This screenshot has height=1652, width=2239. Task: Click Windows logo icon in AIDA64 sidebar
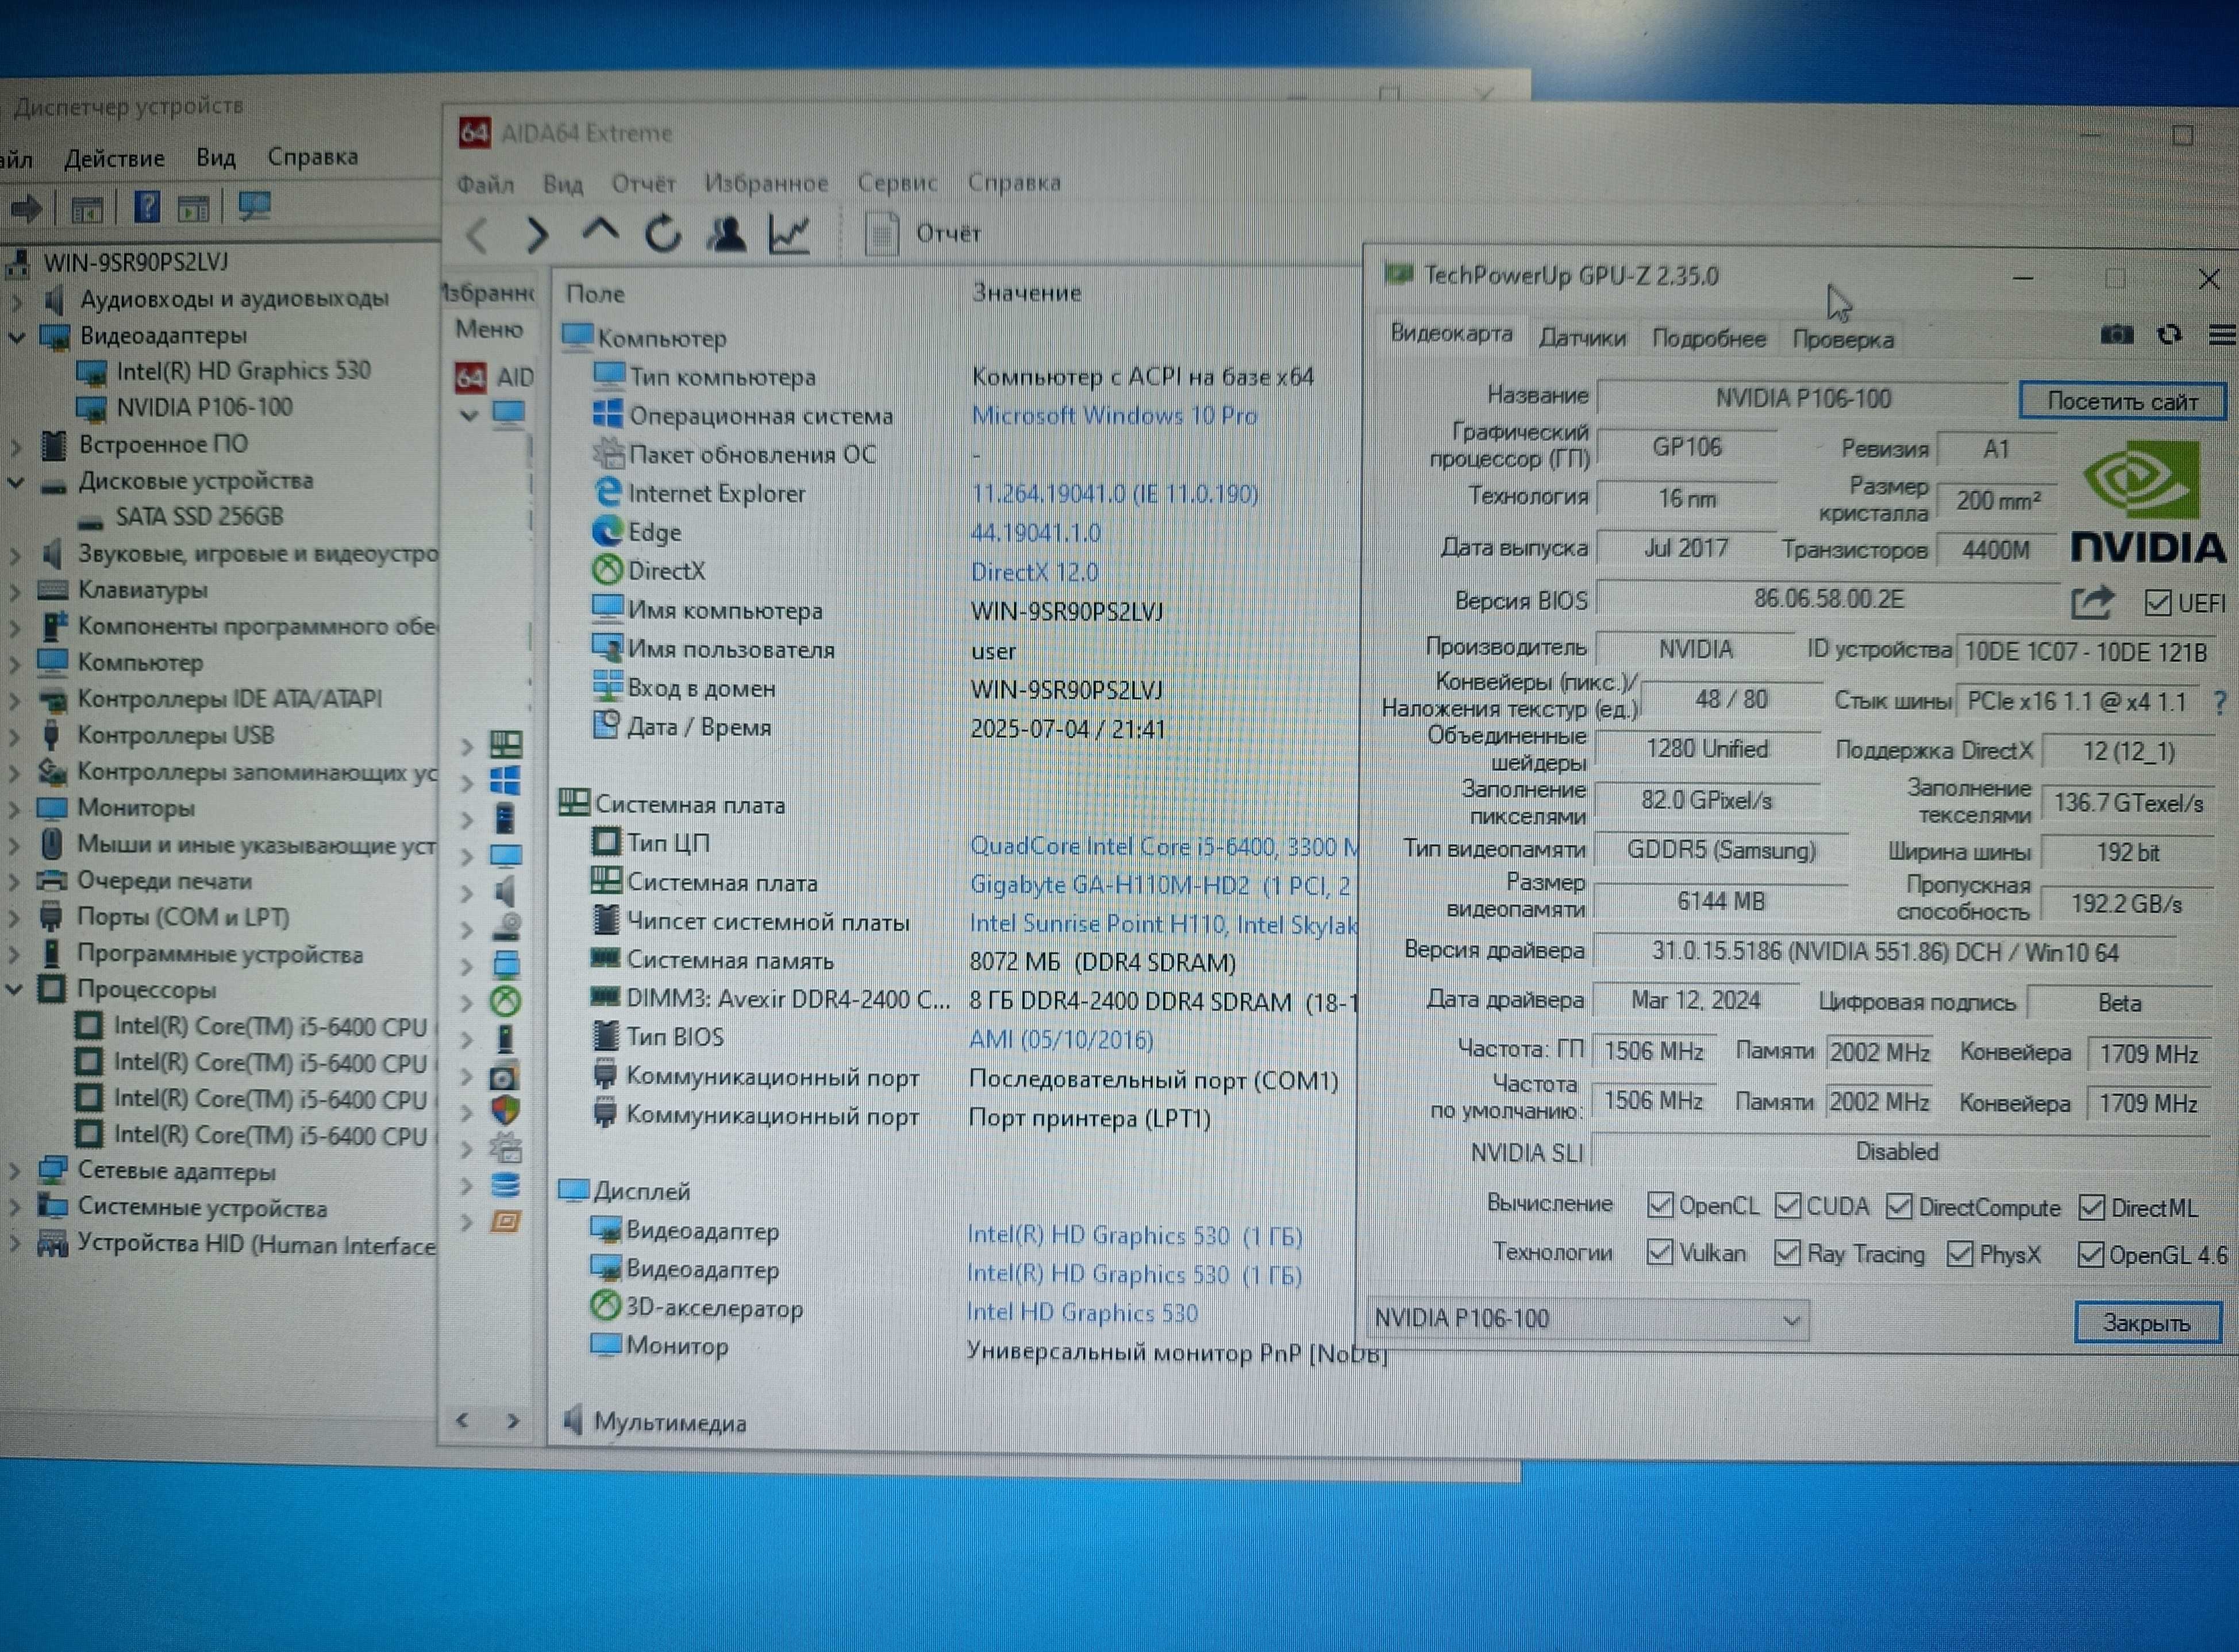pos(505,781)
